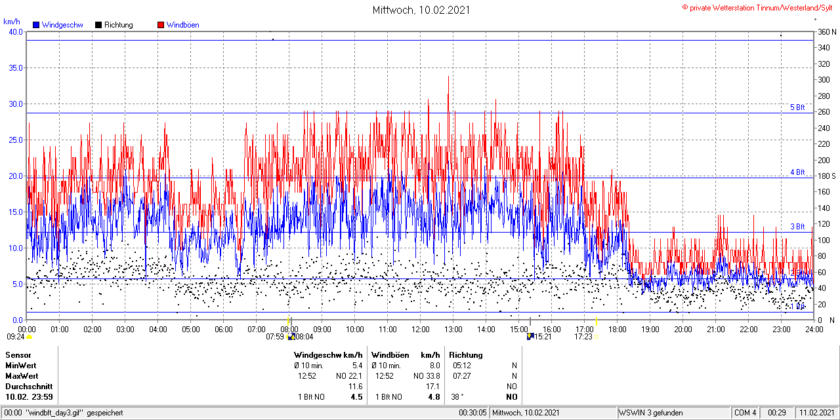The width and height of the screenshot is (840, 420).
Task: Click the Windböen km/h column header
Action: pyautogui.click(x=406, y=354)
